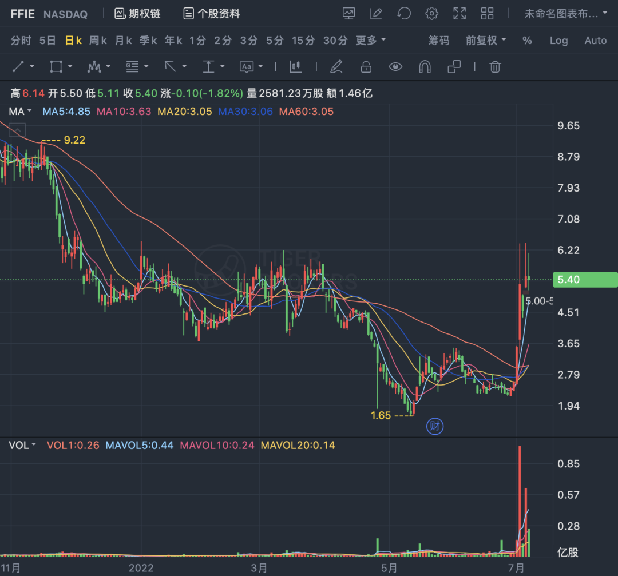Image resolution: width=618 pixels, height=576 pixels.
Task: Click the 财 earnings marker on chart
Action: (435, 426)
